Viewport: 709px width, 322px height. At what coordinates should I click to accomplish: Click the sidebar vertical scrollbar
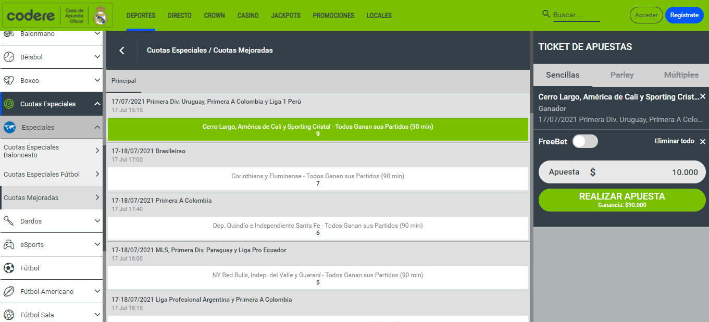[x=104, y=198]
